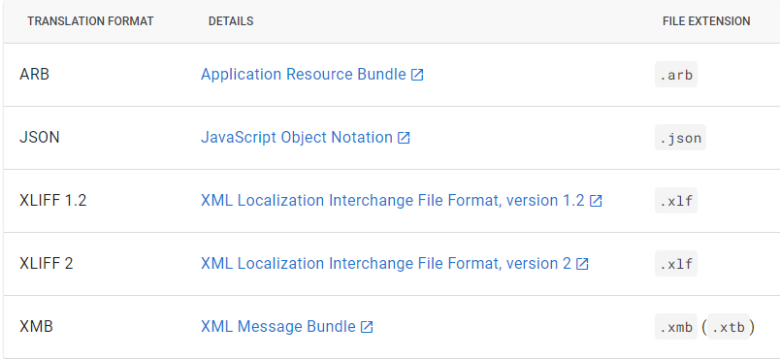Screen dimensions: 780x359
Task: Click external link icon after XLIFF version 2 link
Action: click(582, 265)
